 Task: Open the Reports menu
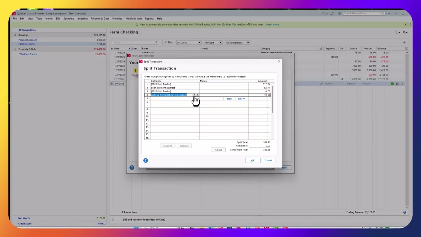(x=149, y=18)
